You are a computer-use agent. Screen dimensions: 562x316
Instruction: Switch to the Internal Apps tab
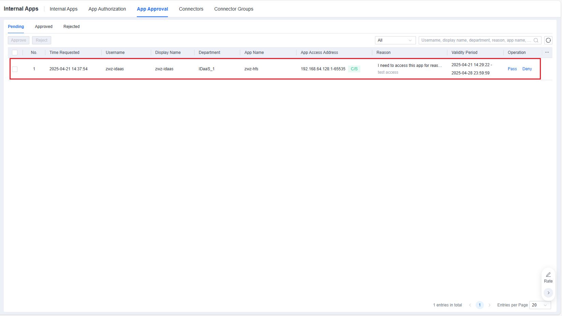[x=63, y=9]
